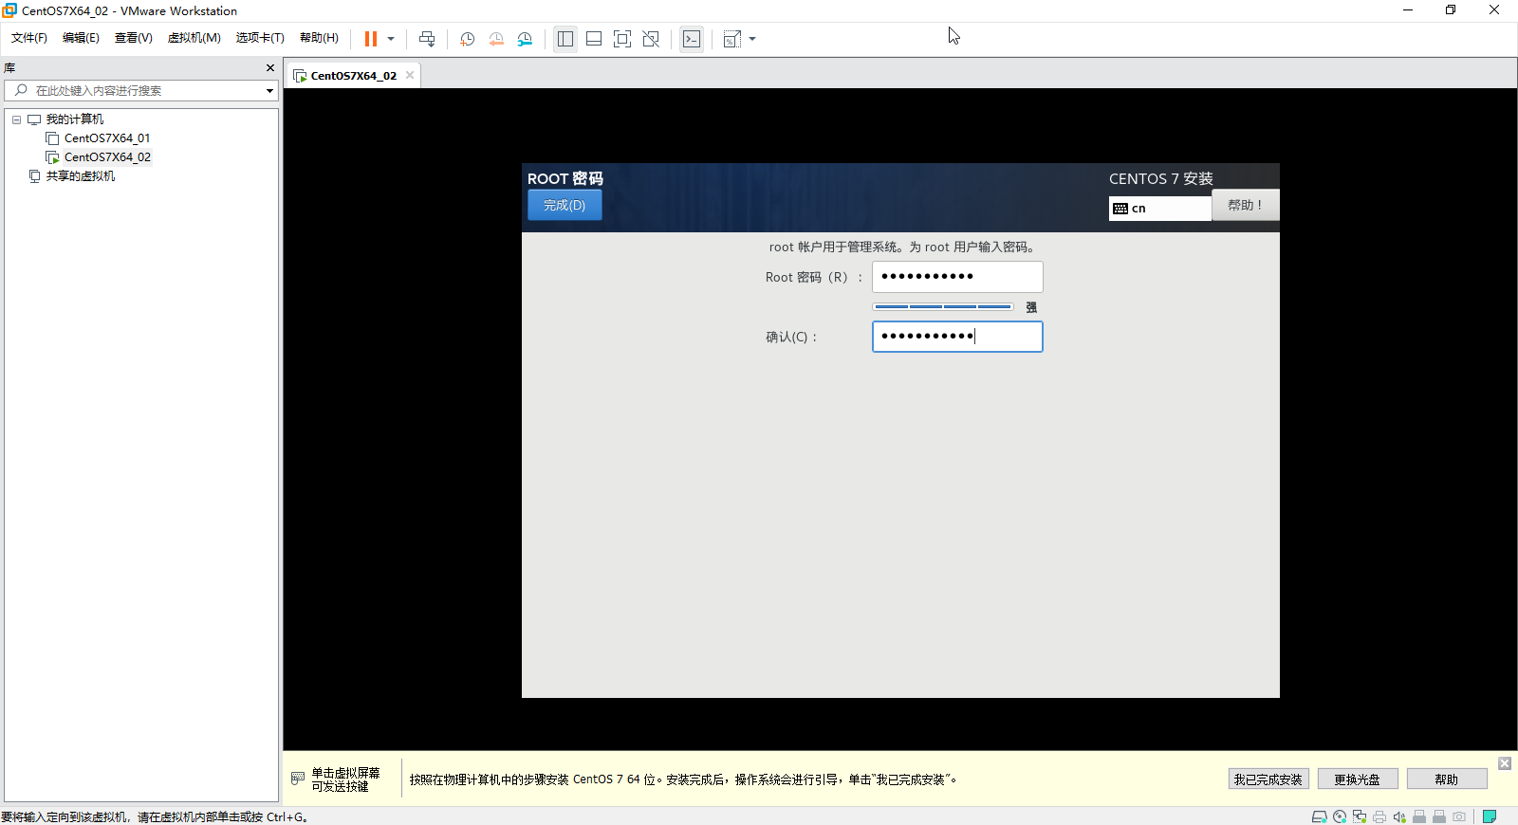Open the library search filter dropdown

pos(269,91)
